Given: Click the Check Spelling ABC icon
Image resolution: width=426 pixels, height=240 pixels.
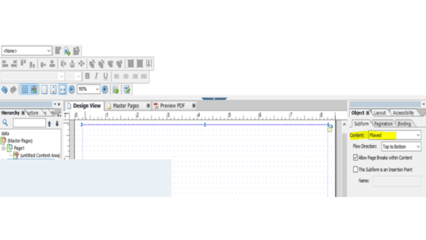Looking at the screenshot, I should (x=127, y=89).
